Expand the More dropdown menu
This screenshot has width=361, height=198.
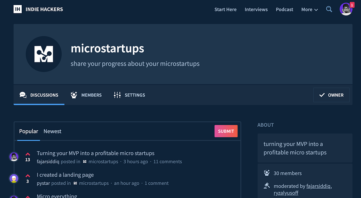pyautogui.click(x=310, y=9)
